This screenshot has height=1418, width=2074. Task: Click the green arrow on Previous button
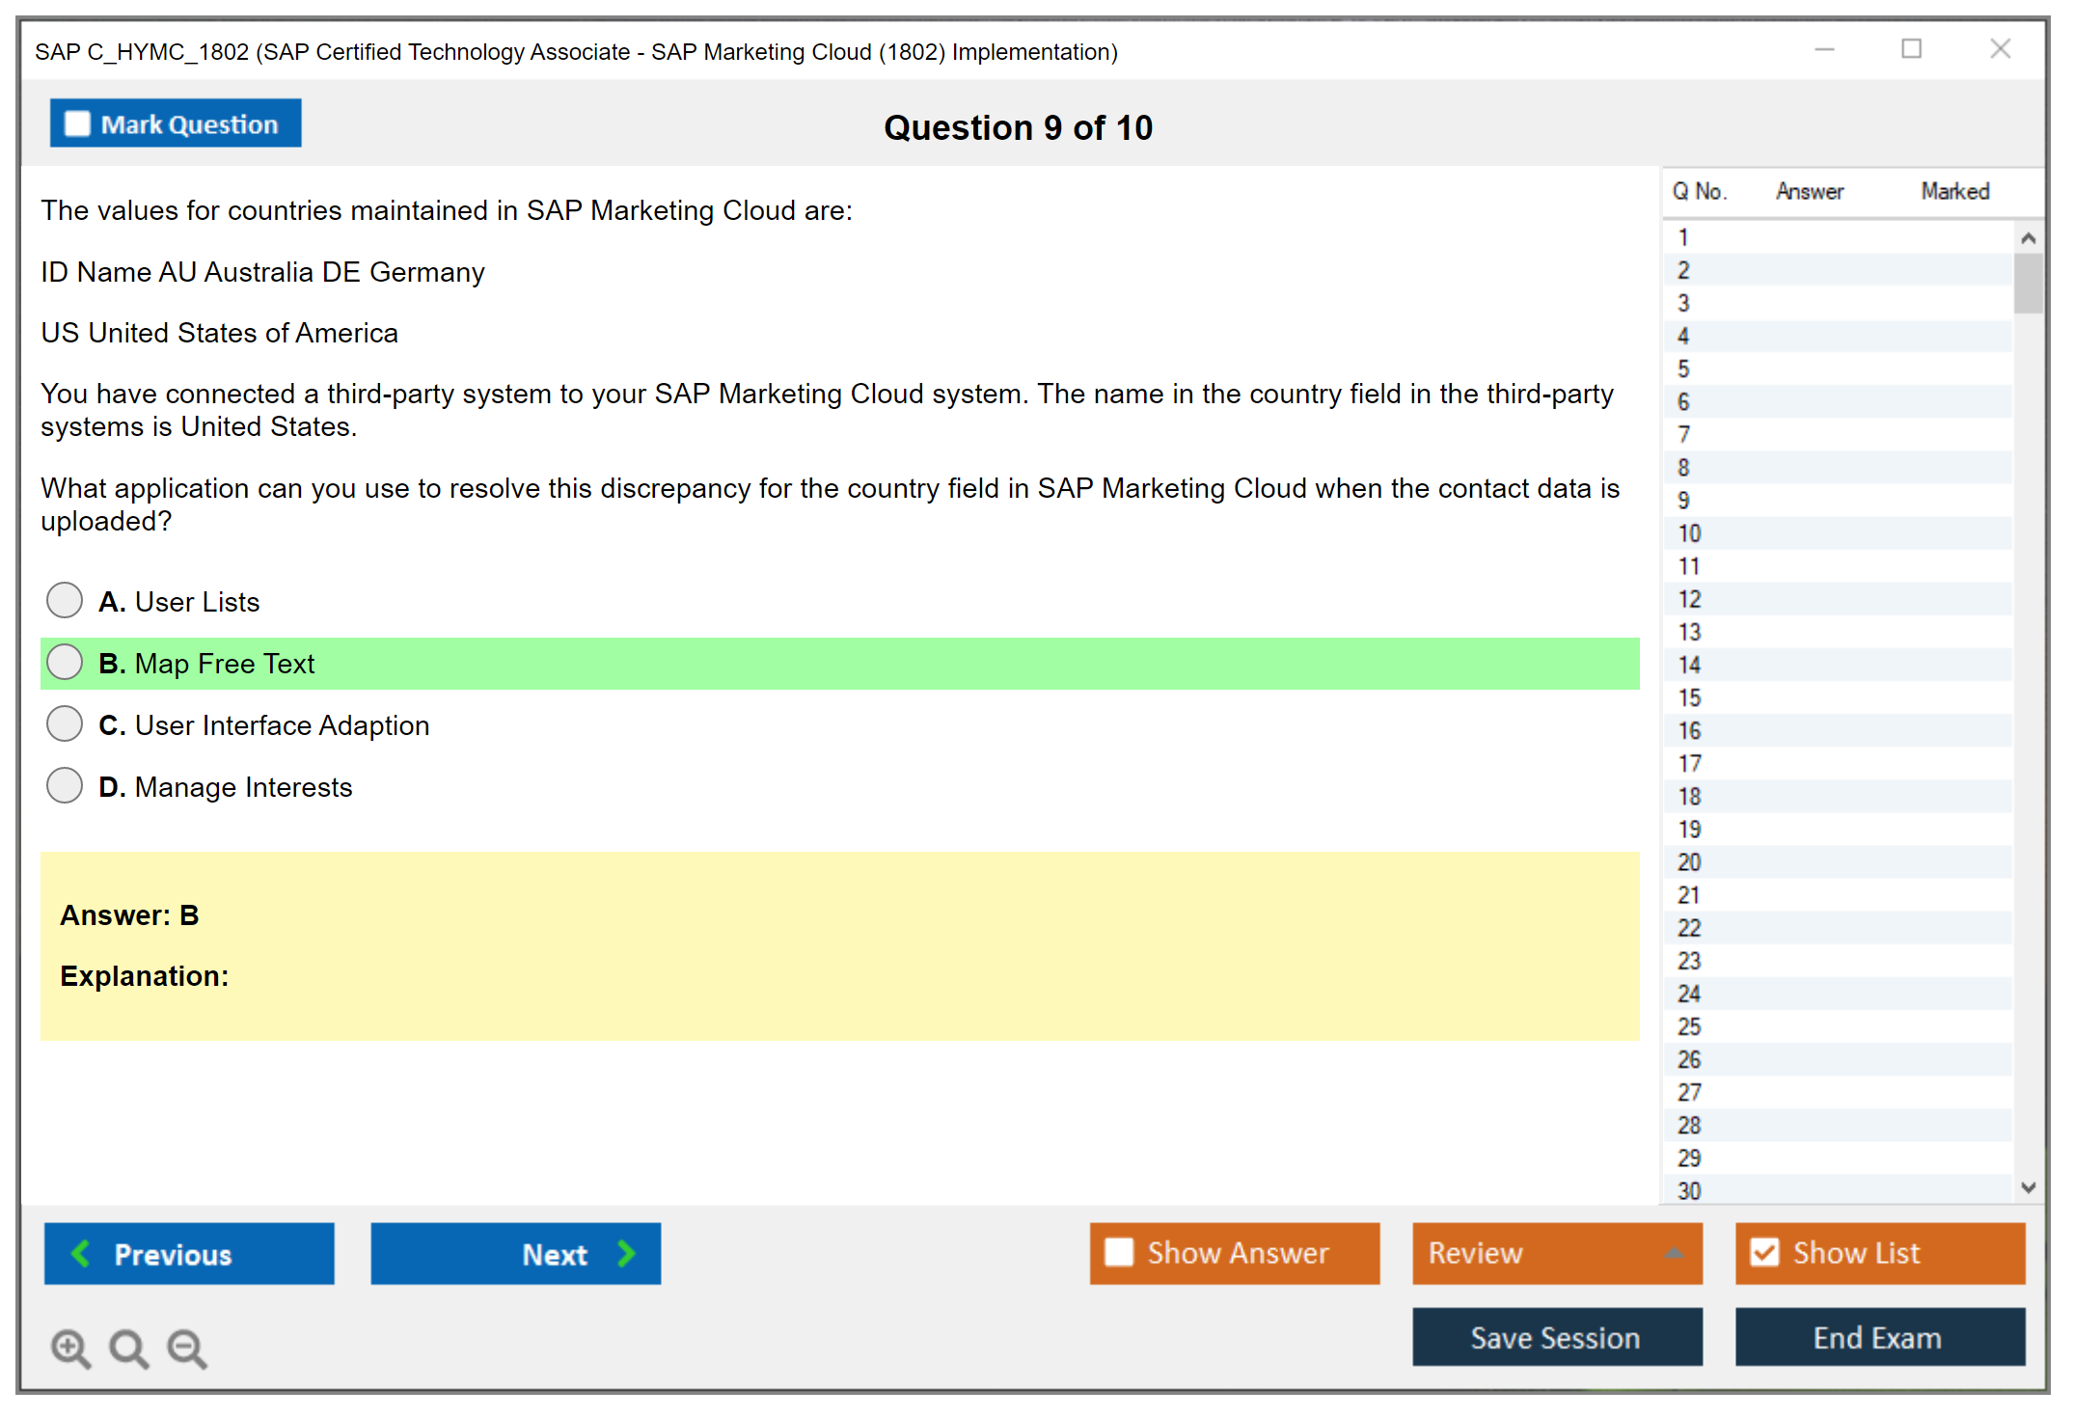pyautogui.click(x=81, y=1253)
